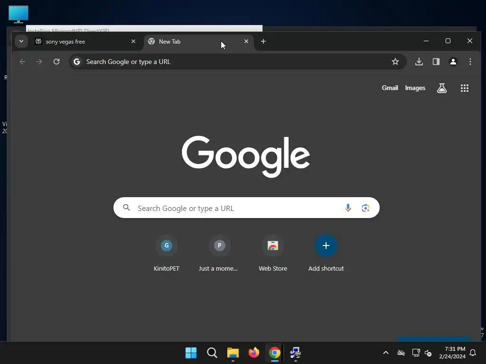
Task: Minimize the Chrome window
Action: (426, 41)
